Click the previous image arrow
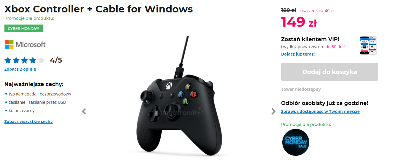The width and height of the screenshot is (400, 162). (84, 111)
